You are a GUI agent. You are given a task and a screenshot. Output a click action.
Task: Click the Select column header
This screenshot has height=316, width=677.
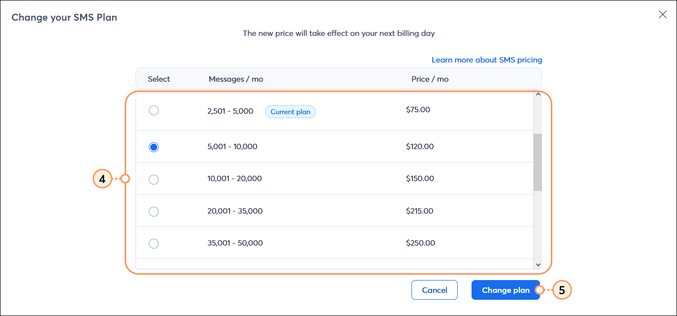pyautogui.click(x=159, y=79)
